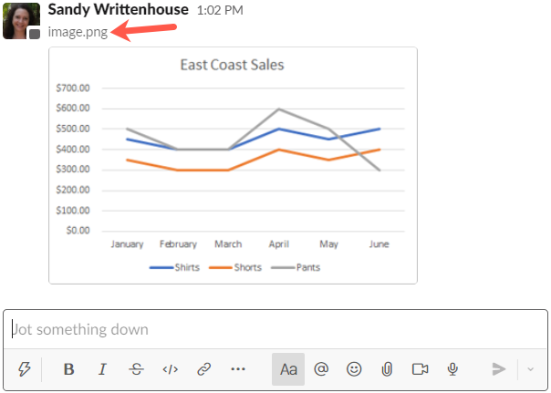This screenshot has width=551, height=393.
Task: Click the 'Jot something down' message field
Action: (x=274, y=329)
